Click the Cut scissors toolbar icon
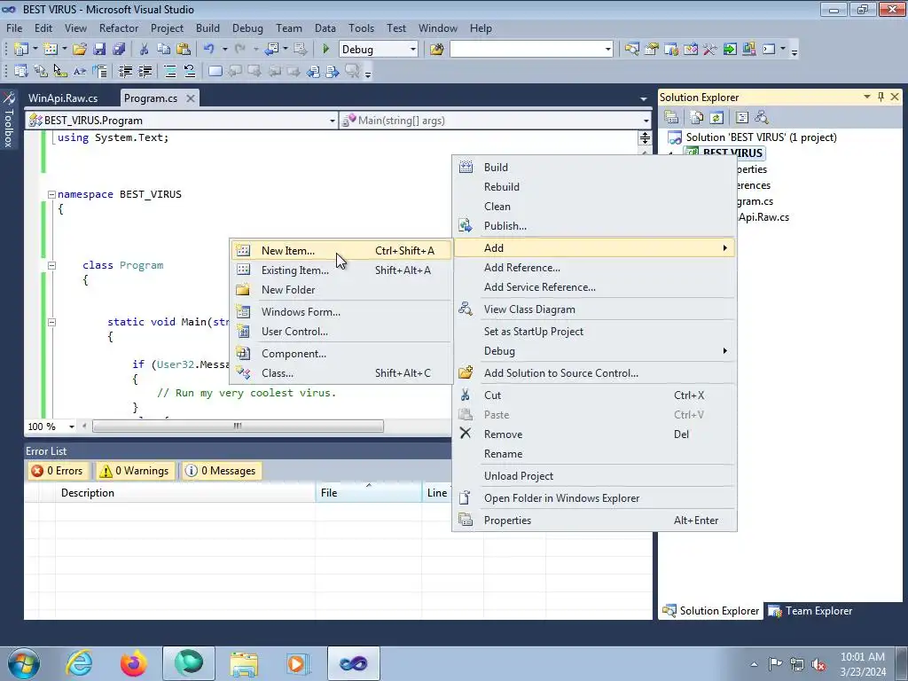The image size is (908, 681). (x=145, y=50)
